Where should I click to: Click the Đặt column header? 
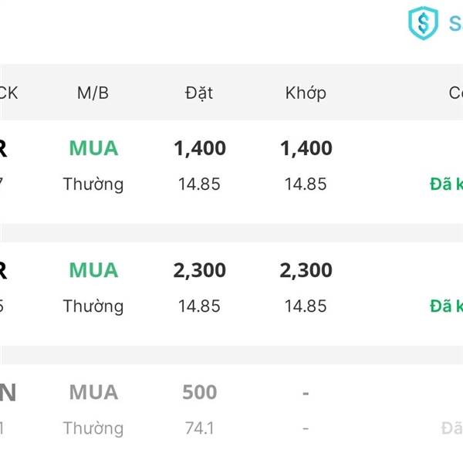point(199,93)
